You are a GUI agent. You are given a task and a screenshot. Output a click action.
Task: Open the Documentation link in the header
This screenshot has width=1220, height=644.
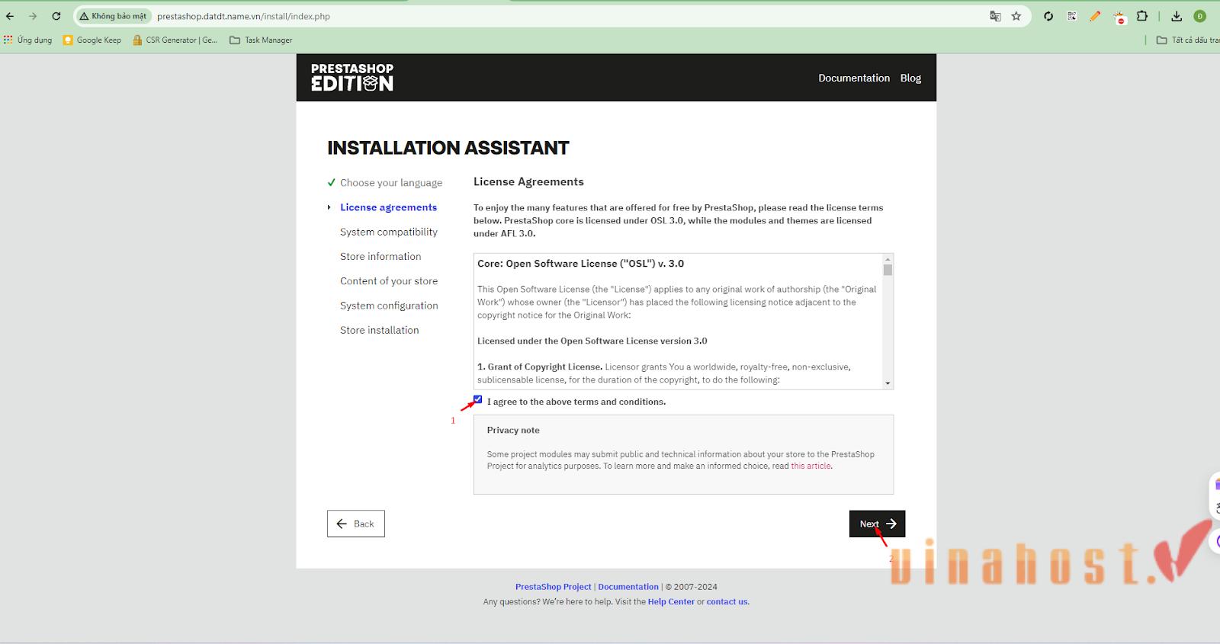[x=854, y=78]
